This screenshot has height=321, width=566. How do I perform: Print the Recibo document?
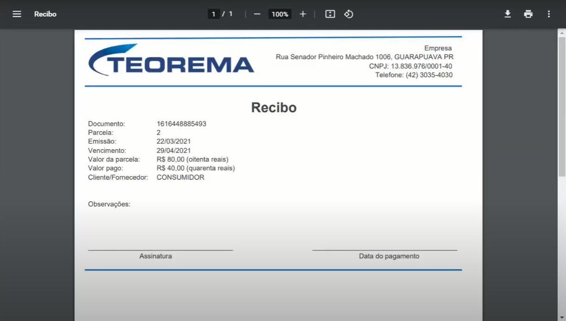click(528, 14)
